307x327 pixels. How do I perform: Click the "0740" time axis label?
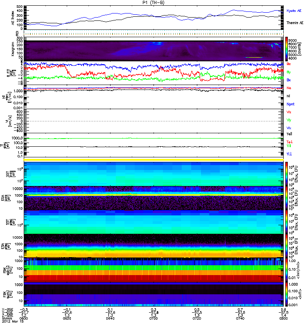point(240,318)
